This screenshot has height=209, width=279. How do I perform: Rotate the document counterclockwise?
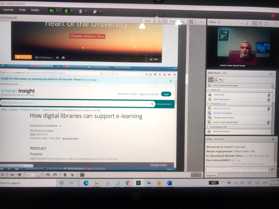(x=48, y=175)
